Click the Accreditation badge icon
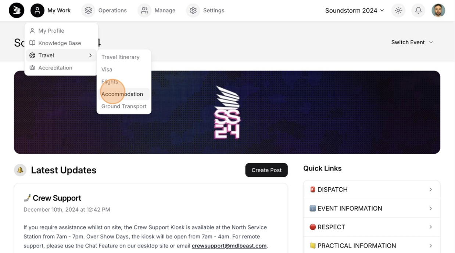Image resolution: width=455 pixels, height=253 pixels. 32,68
